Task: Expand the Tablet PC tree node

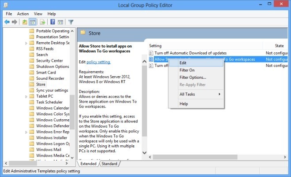Action: tap(26, 96)
